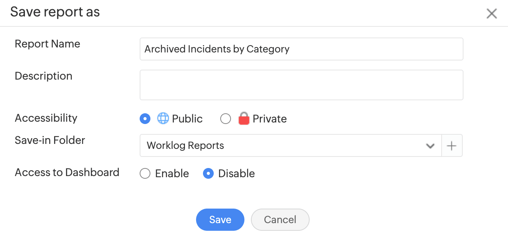Close the Save report as dialog
Viewport: 508px width, 248px height.
492,14
